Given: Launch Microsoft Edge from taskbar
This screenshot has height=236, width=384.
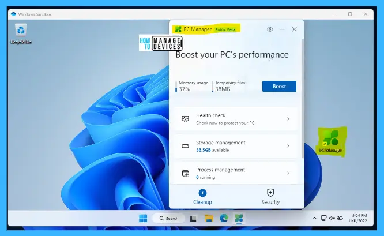Looking at the screenshot, I should click(x=224, y=218).
